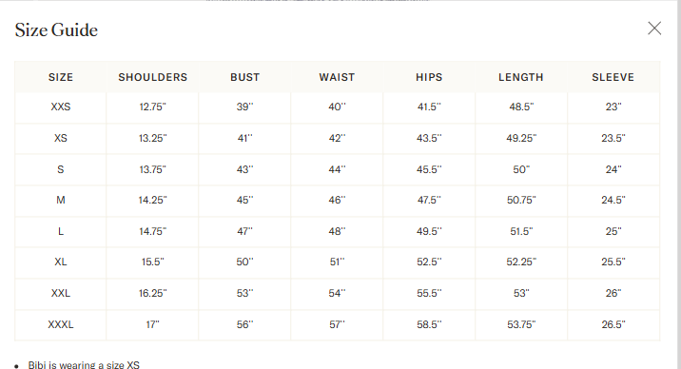Click the HIPS column header
Viewport: 681px width, 369px height.
(429, 77)
